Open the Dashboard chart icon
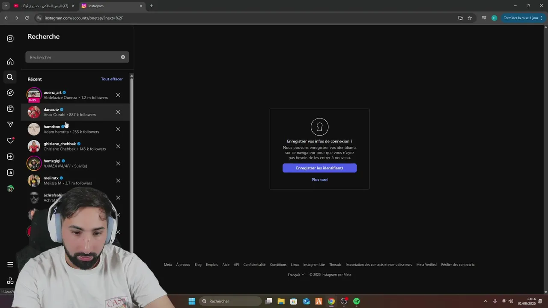548x308 pixels. coord(10,172)
